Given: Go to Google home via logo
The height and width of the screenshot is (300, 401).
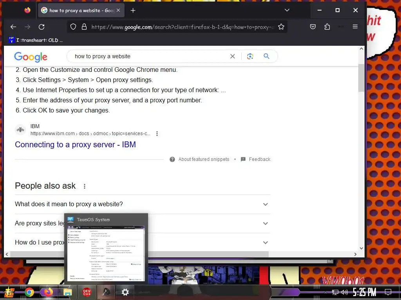Looking at the screenshot, I should point(31,57).
